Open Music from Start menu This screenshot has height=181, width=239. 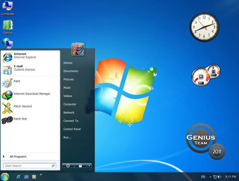pyautogui.click(x=67, y=87)
